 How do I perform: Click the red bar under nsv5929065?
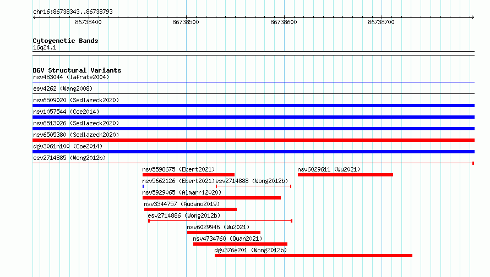pos(211,198)
